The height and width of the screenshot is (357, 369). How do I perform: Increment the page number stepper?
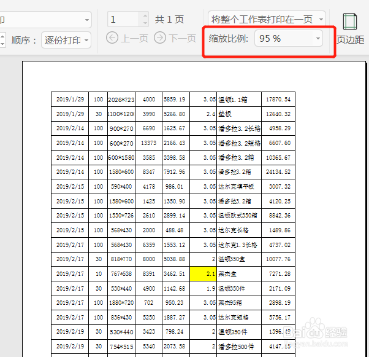(x=145, y=16)
